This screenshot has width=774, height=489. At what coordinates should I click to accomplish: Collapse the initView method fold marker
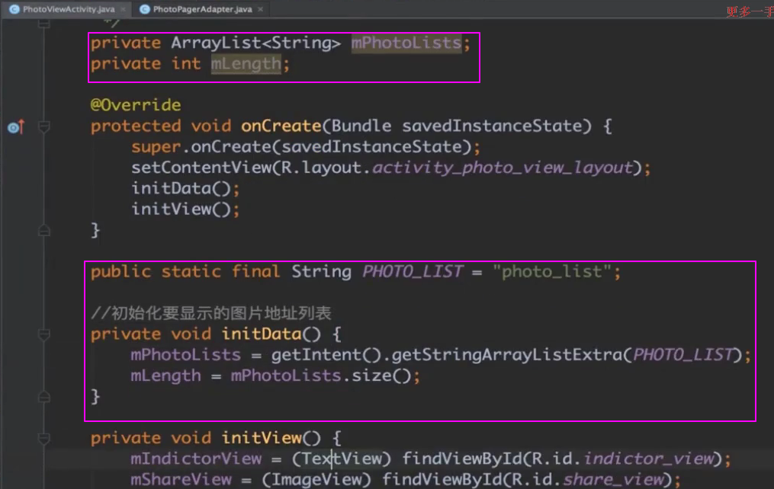click(x=44, y=439)
